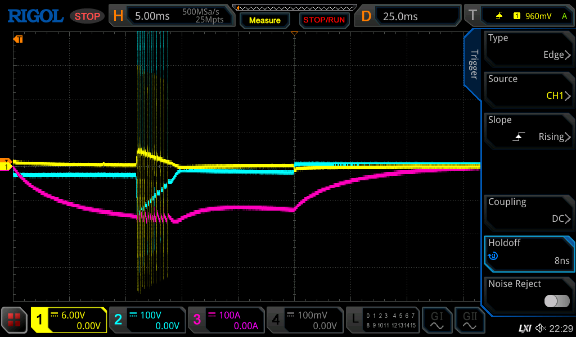Image resolution: width=576 pixels, height=337 pixels.
Task: Click the Holdoff rotary knob icon
Action: coord(493,256)
